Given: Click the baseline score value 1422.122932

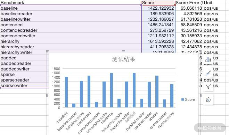Looking at the screenshot, I should point(161,8).
